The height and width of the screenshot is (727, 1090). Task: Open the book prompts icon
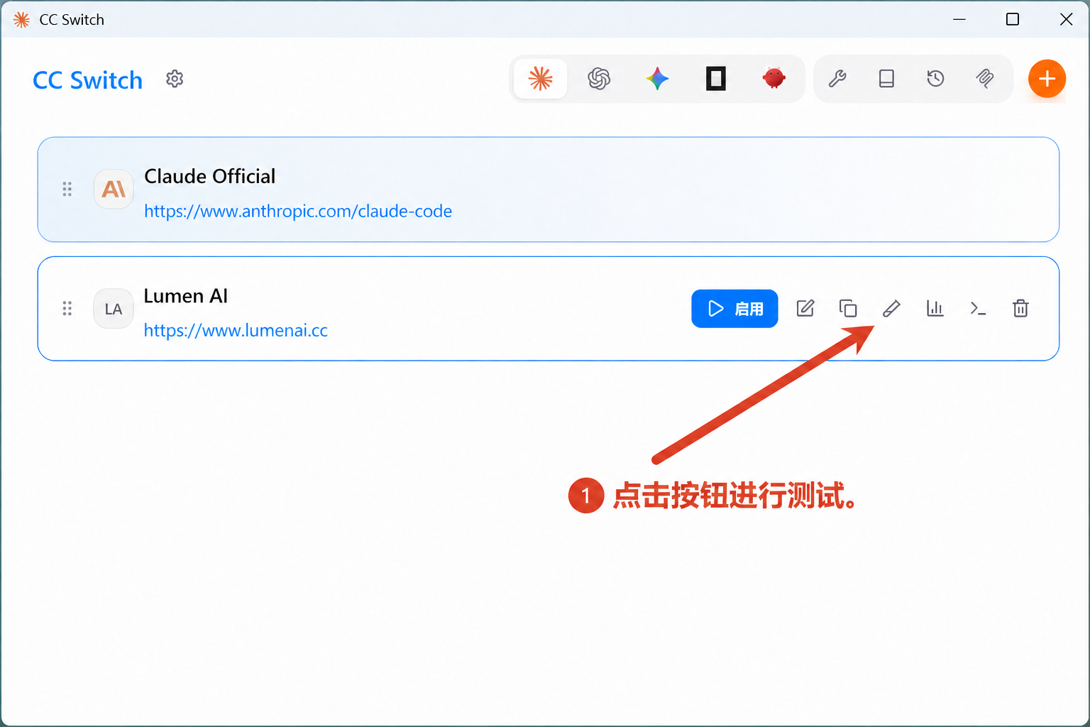[x=886, y=78]
